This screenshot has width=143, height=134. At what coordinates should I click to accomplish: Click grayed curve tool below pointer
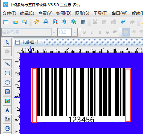pyautogui.click(x=7, y=52)
